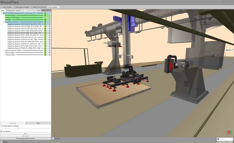Click the Startschritt button
The width and height of the screenshot is (234, 143).
(x=26, y=136)
